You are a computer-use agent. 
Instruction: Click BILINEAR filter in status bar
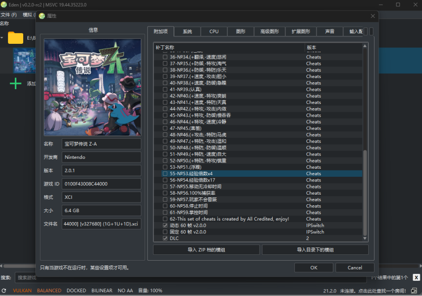102,291
